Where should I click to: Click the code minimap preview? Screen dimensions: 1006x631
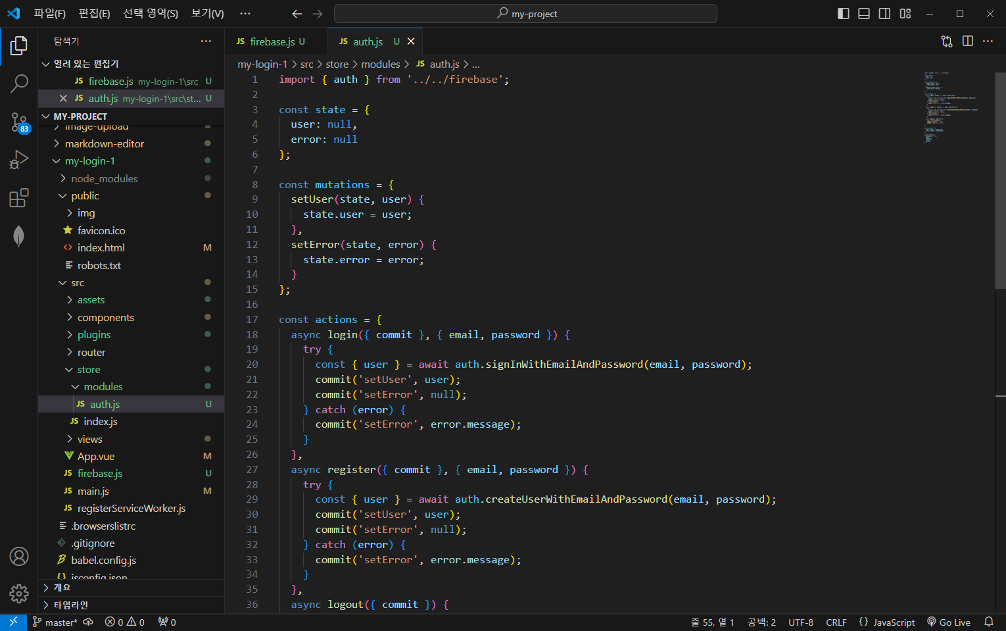[951, 108]
